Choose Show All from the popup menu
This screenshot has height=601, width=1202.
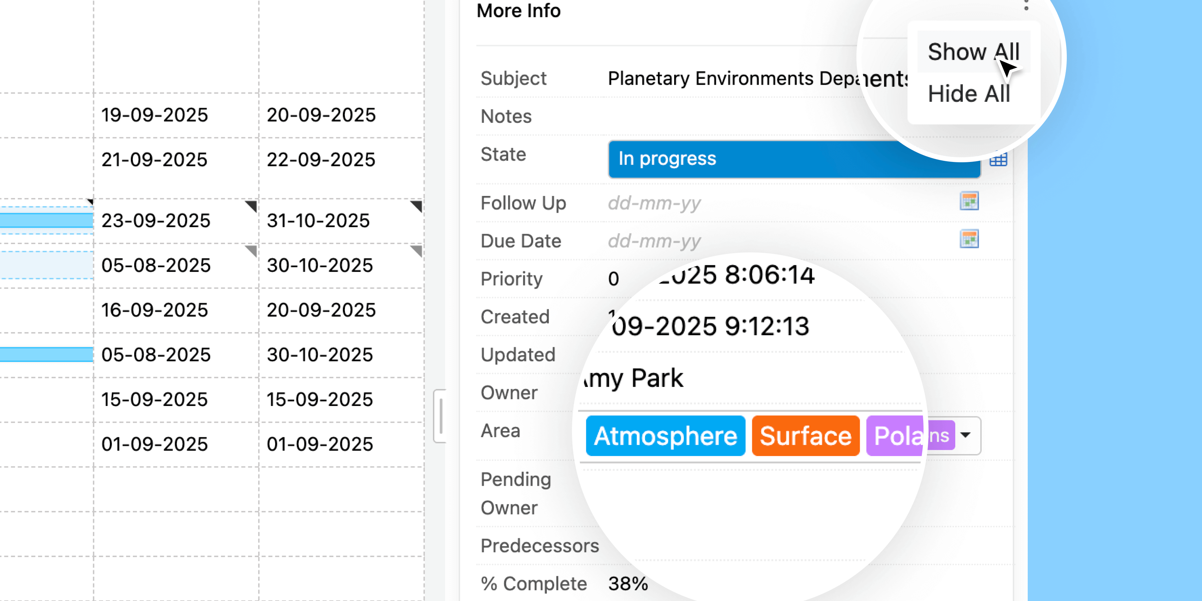[973, 52]
